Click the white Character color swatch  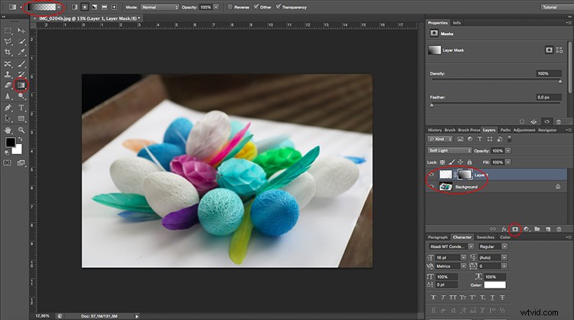[x=495, y=285]
